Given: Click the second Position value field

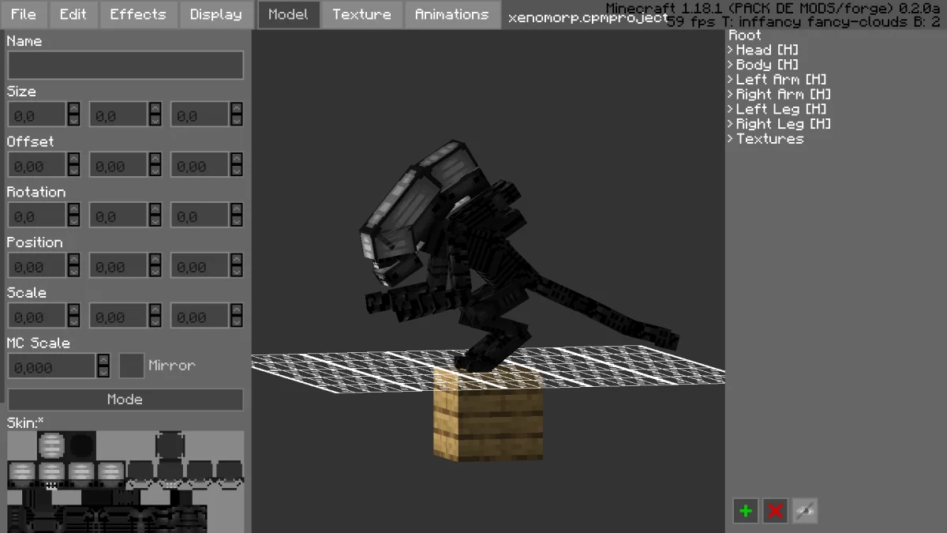Looking at the screenshot, I should point(118,265).
